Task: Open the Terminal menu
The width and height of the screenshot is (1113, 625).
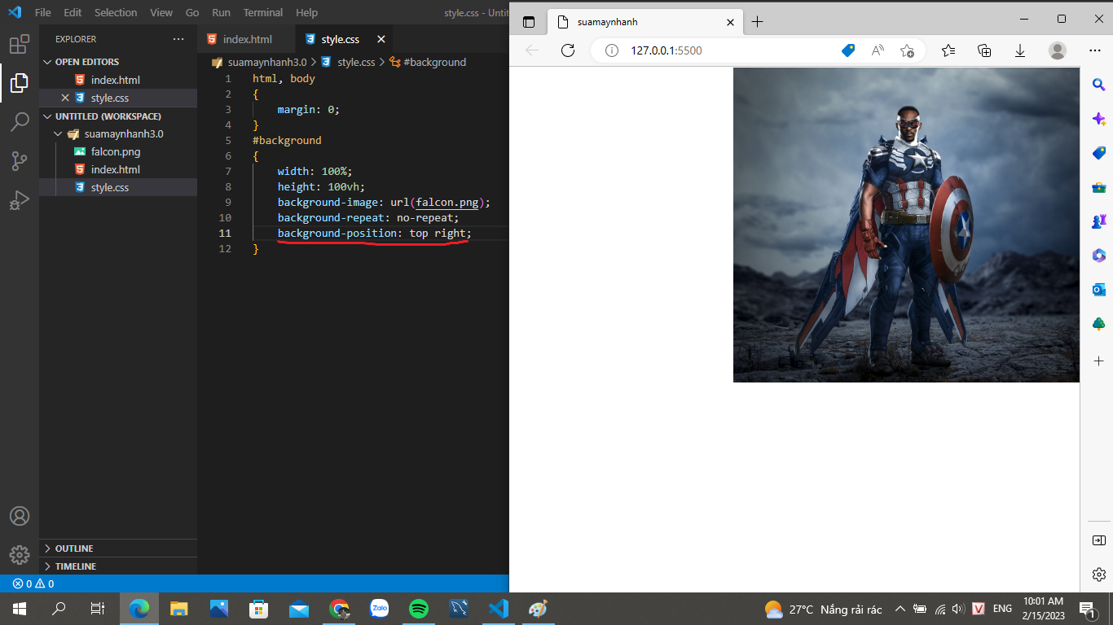Action: (x=263, y=13)
